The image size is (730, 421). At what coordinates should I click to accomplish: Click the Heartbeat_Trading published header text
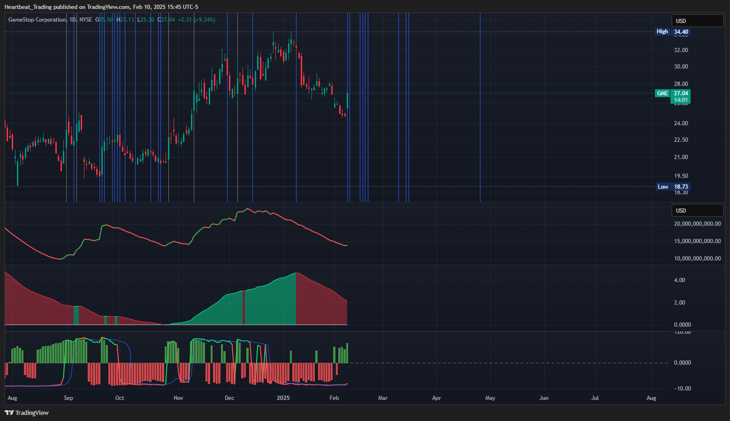point(101,7)
